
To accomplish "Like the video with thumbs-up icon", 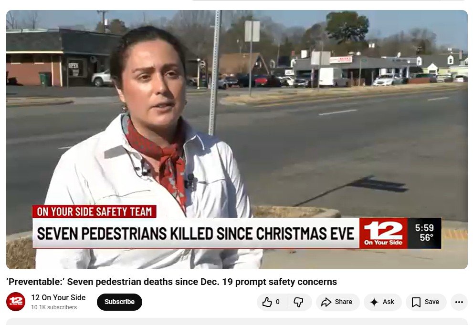I will point(267,302).
